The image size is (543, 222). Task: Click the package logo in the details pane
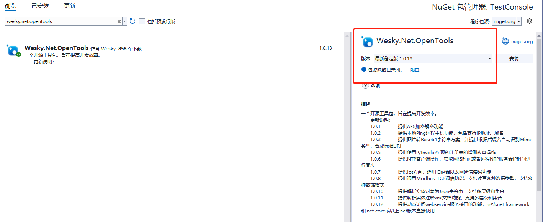point(367,41)
